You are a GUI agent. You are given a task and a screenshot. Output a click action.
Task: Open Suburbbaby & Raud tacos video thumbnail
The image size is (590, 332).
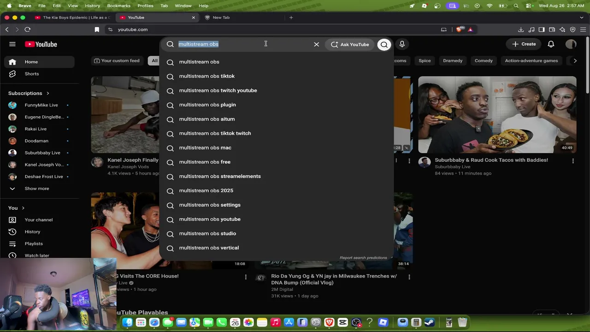tap(497, 115)
